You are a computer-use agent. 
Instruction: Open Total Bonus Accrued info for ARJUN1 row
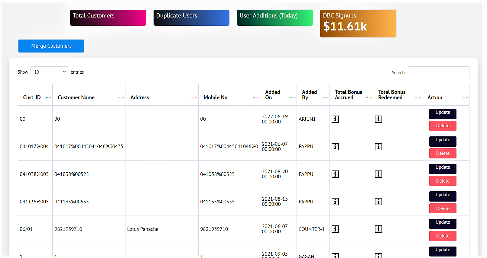[x=335, y=119]
